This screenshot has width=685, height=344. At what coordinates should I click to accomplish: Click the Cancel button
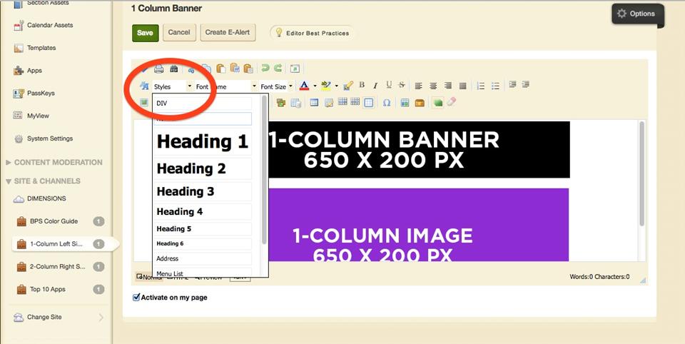click(x=179, y=32)
